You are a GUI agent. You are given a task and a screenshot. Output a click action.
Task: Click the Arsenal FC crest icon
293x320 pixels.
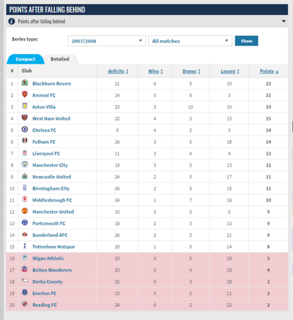(25, 95)
